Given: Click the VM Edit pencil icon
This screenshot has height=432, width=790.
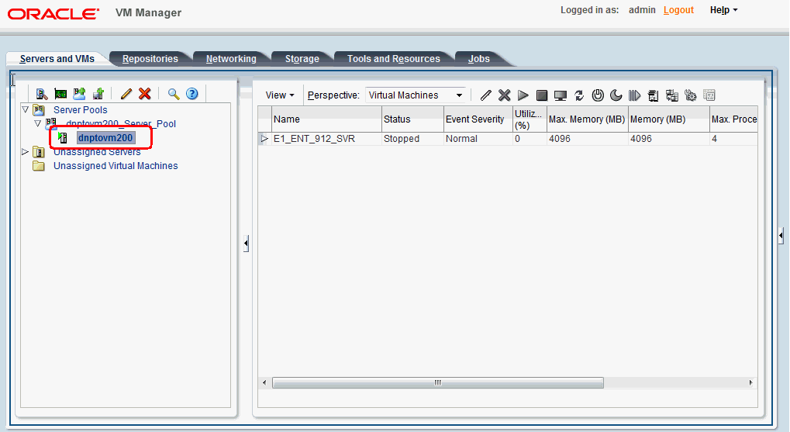Looking at the screenshot, I should point(485,95).
